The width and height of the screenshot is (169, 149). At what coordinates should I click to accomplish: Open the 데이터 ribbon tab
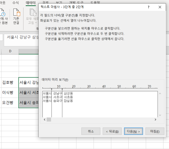(31, 3)
